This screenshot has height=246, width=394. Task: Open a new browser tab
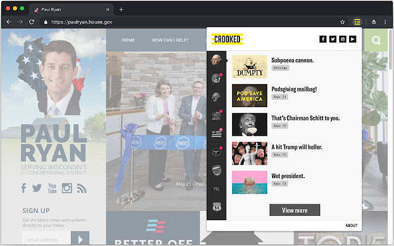click(121, 10)
